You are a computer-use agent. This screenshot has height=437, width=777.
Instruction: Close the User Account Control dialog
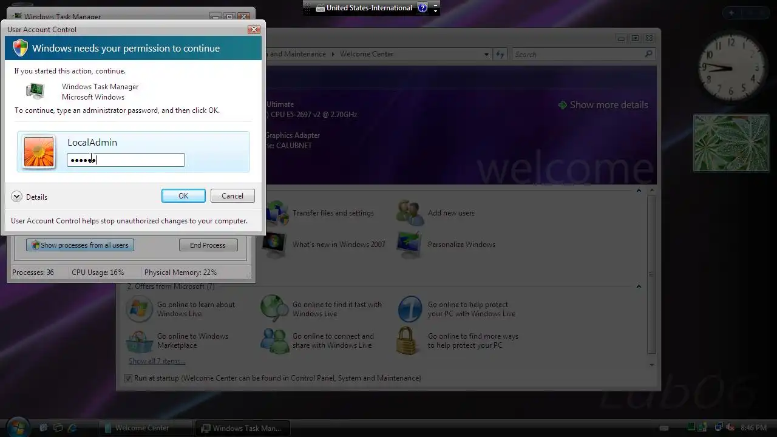click(254, 29)
